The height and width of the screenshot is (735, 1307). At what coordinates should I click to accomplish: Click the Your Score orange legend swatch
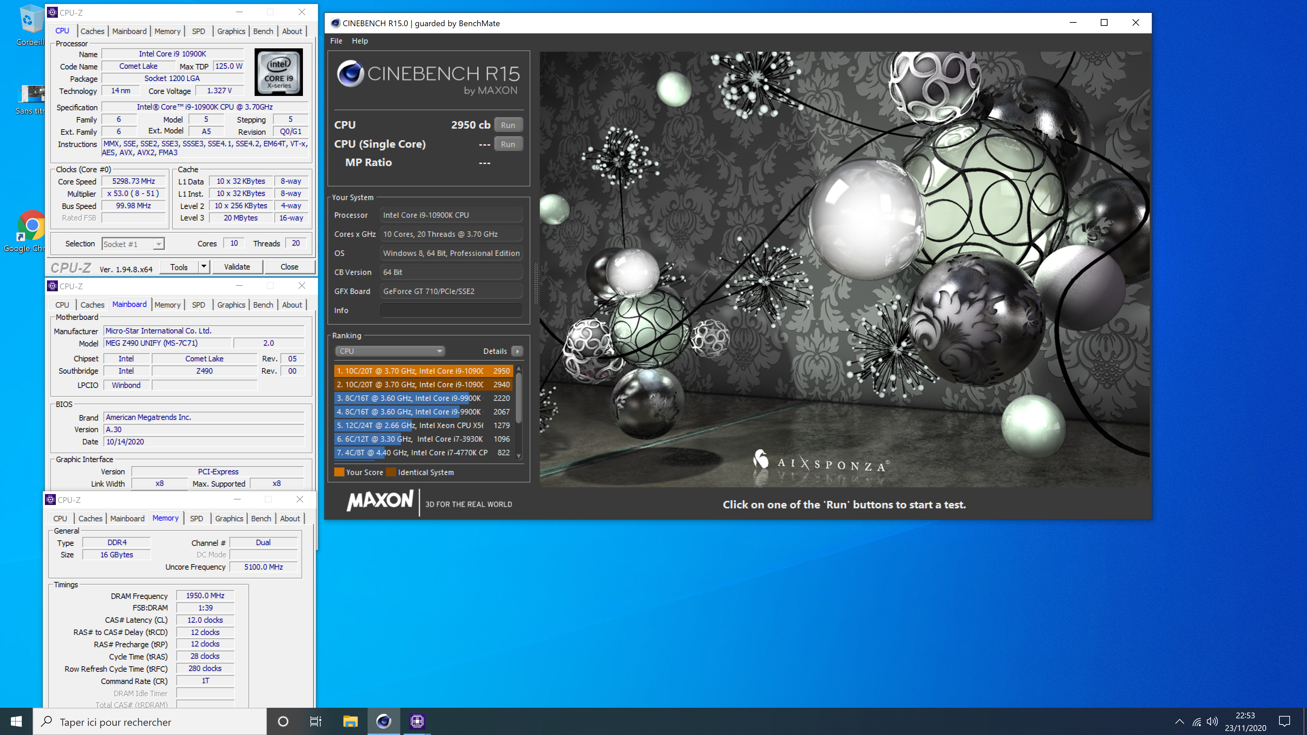point(339,472)
